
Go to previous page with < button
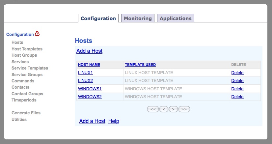[x=164, y=109]
